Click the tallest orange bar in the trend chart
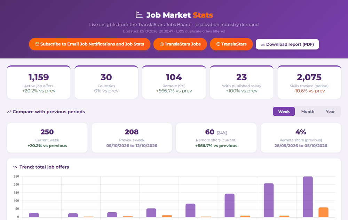This screenshot has height=220, width=348. tap(323, 212)
